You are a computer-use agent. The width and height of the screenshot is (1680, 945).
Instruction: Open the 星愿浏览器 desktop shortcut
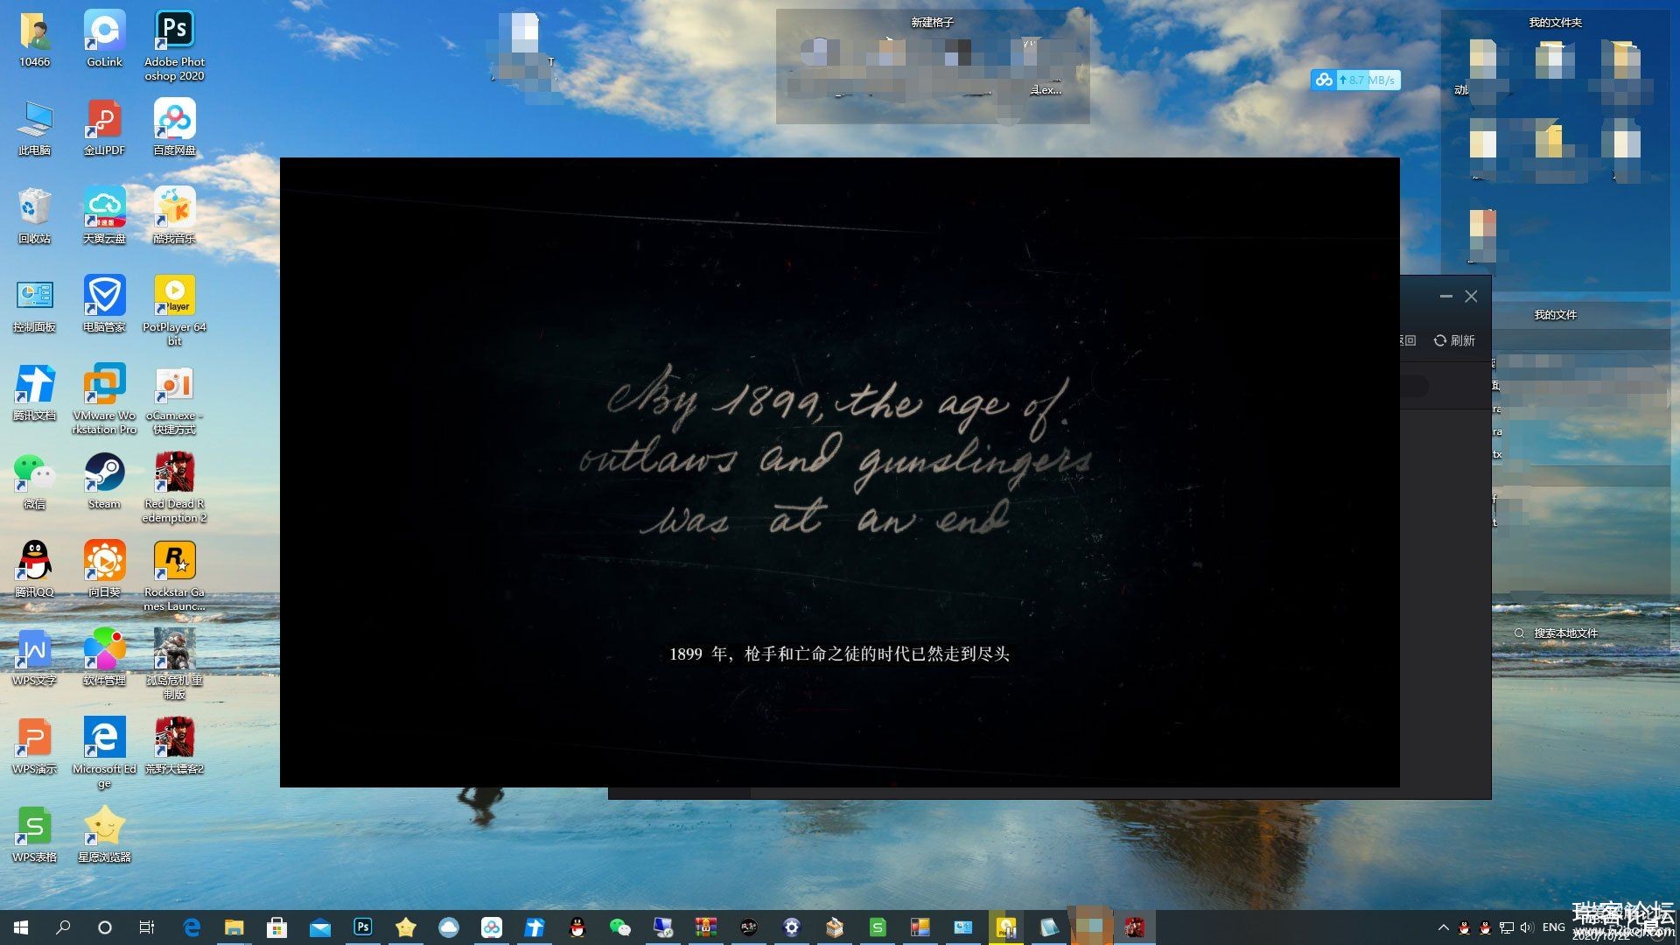click(104, 835)
